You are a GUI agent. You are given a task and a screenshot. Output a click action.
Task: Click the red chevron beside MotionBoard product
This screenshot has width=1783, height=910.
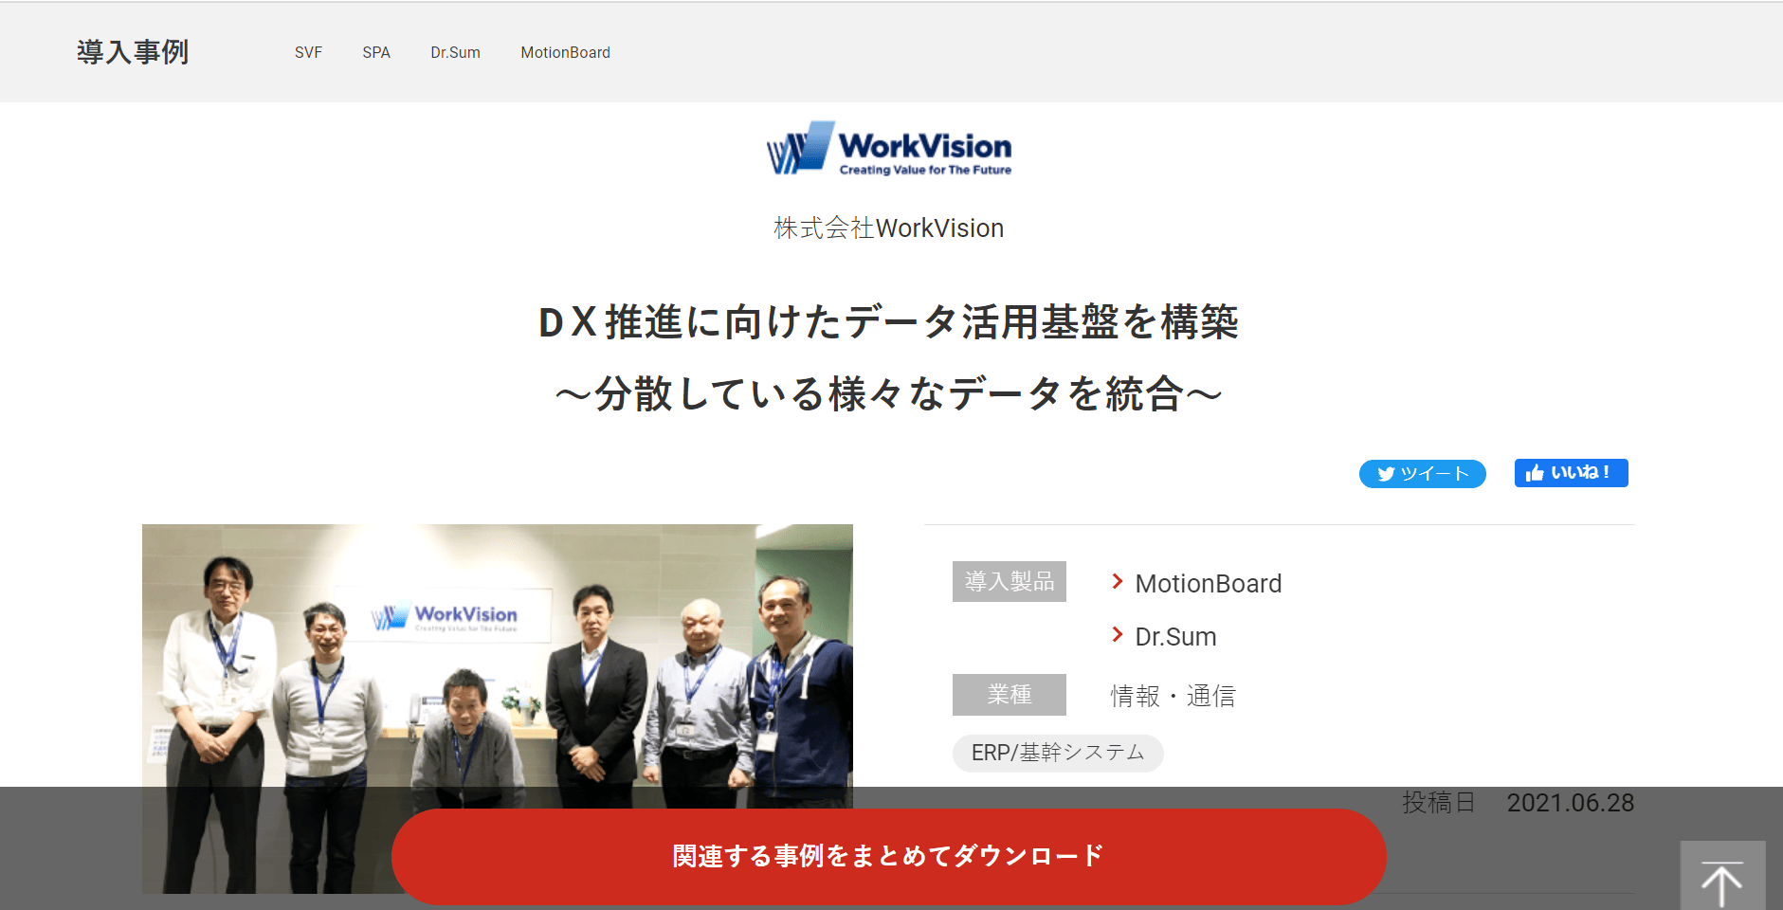pyautogui.click(x=1118, y=582)
